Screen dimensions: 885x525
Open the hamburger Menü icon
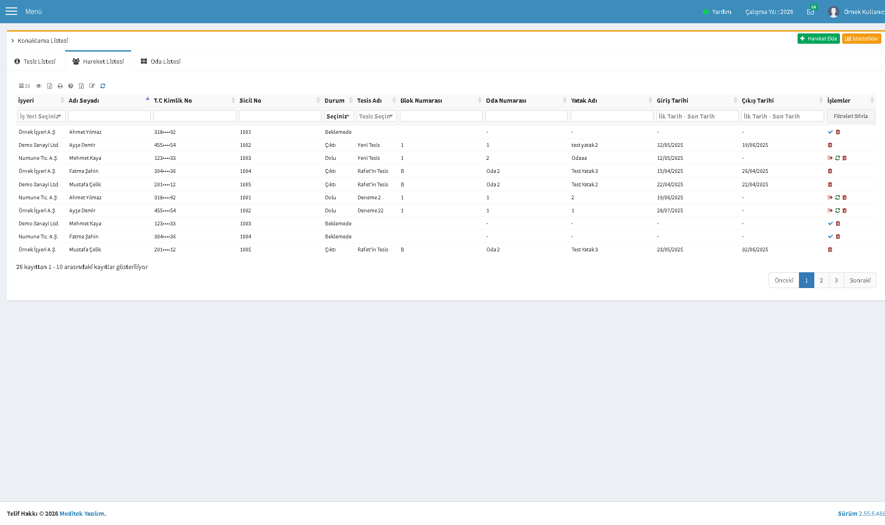(x=11, y=11)
